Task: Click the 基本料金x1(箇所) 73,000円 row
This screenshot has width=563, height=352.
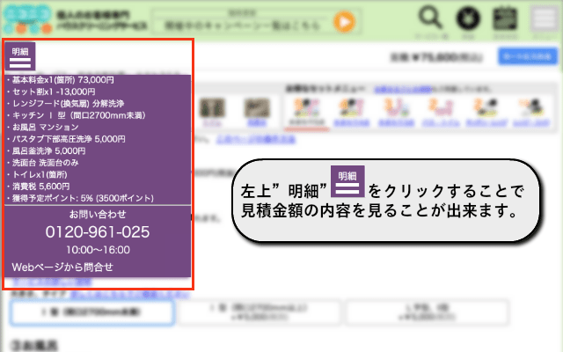Action: (x=62, y=80)
